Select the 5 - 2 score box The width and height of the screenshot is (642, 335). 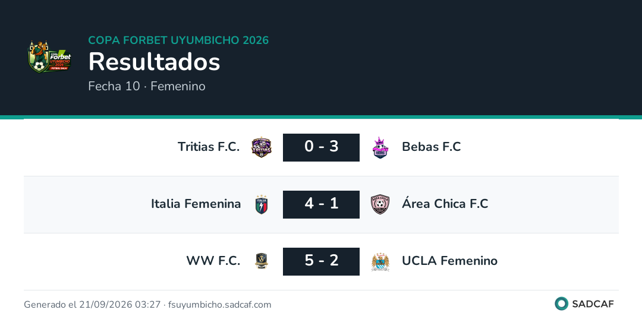322,261
